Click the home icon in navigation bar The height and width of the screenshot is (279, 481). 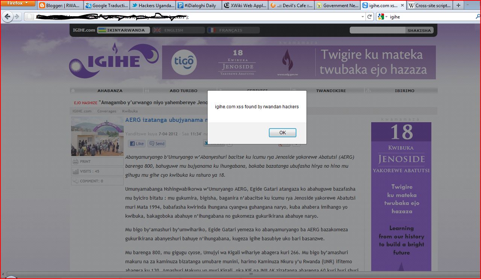73,91
